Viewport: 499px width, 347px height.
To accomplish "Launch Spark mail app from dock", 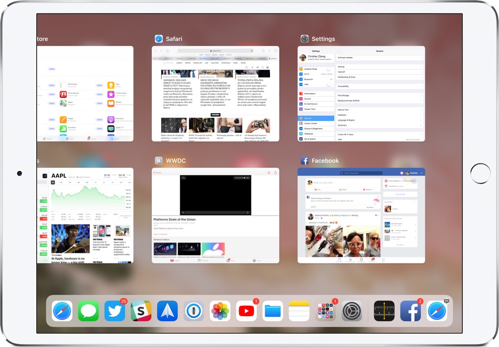I will tap(167, 311).
